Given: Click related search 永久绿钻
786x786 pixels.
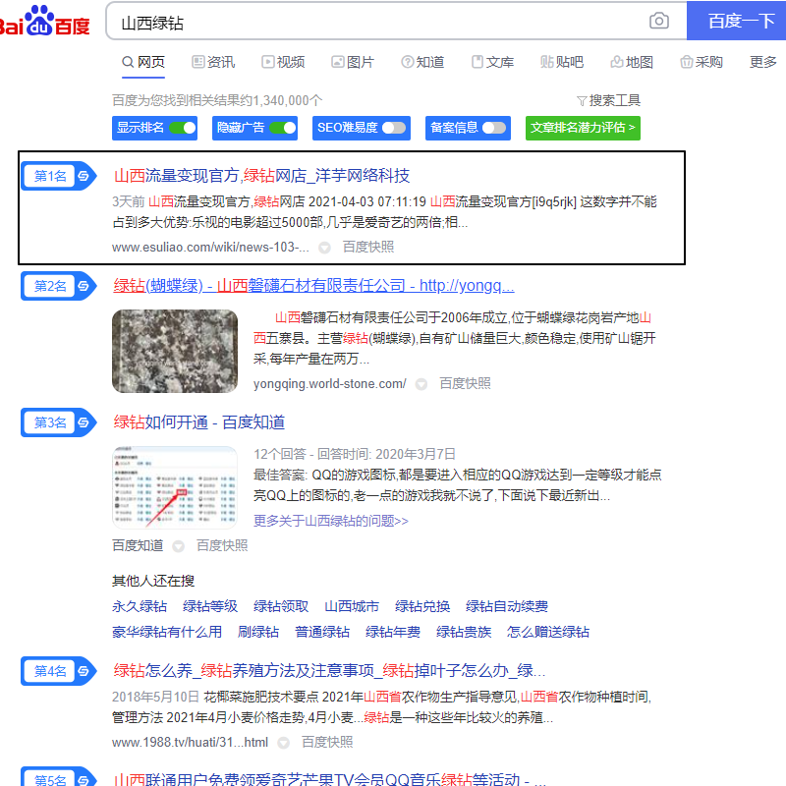Looking at the screenshot, I should 140,606.
